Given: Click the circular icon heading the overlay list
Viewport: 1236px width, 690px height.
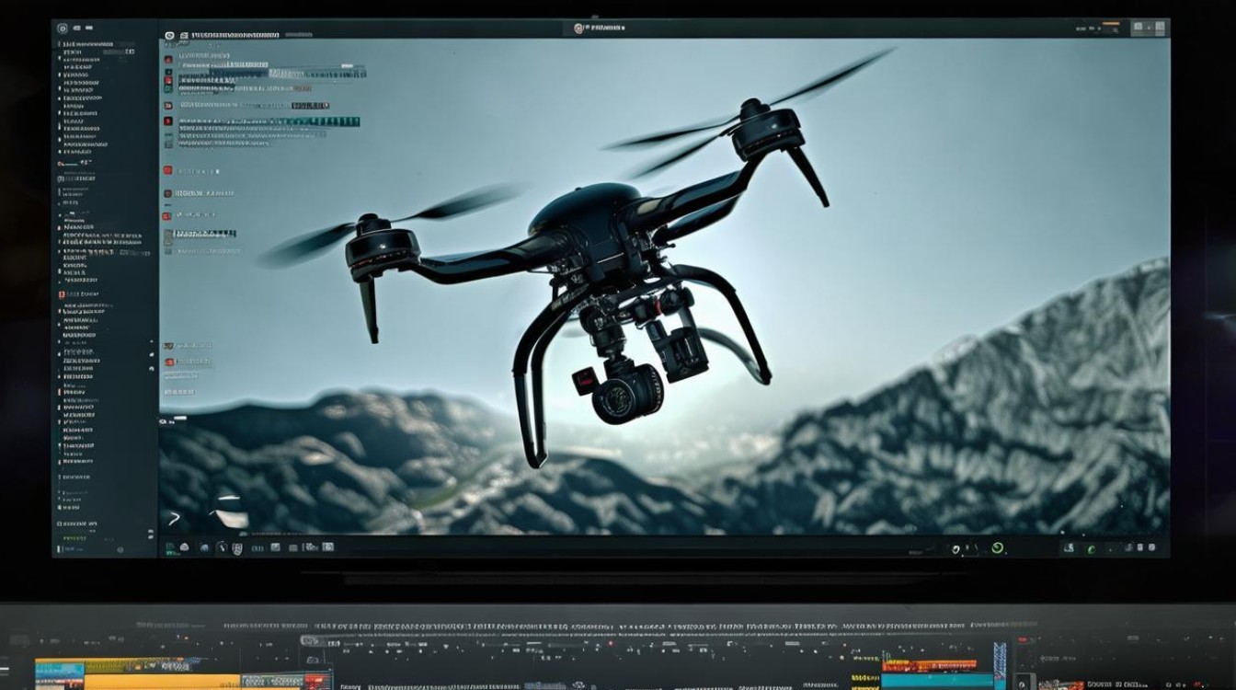Looking at the screenshot, I should click(169, 35).
